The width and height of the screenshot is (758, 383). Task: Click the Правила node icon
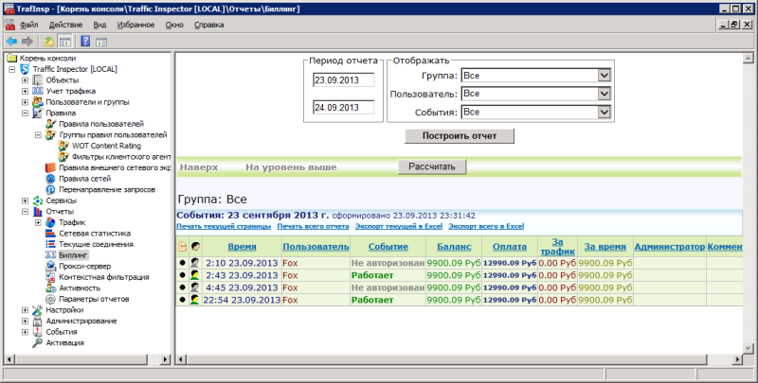click(x=37, y=113)
